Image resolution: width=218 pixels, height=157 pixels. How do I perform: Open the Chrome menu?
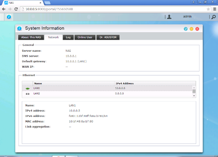tap(215, 9)
